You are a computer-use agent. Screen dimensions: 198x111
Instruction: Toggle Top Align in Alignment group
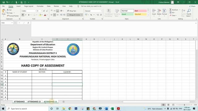click(x=52, y=11)
